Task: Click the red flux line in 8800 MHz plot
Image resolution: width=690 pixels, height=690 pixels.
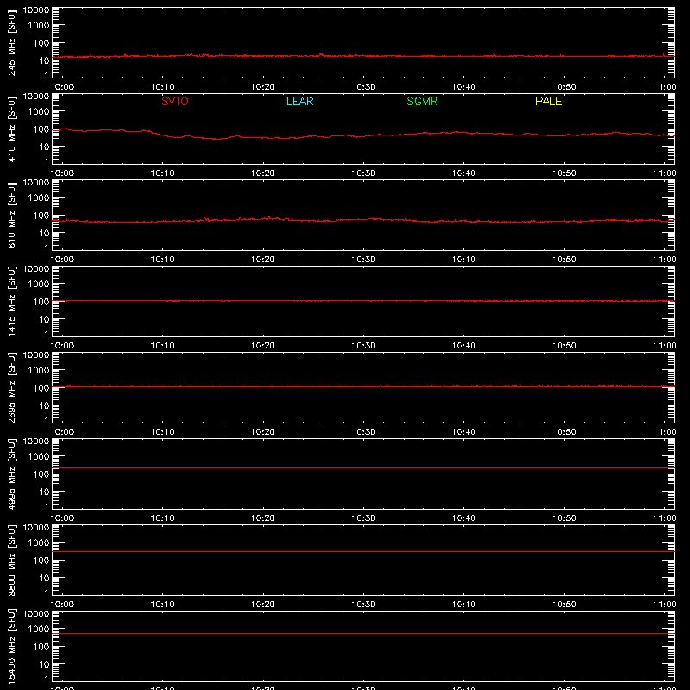Action: pyautogui.click(x=363, y=551)
